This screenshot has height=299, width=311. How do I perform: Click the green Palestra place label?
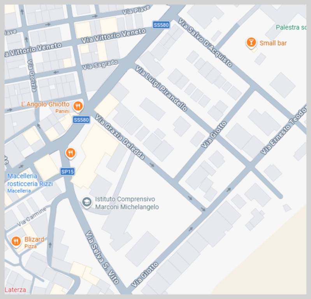pos(291,27)
